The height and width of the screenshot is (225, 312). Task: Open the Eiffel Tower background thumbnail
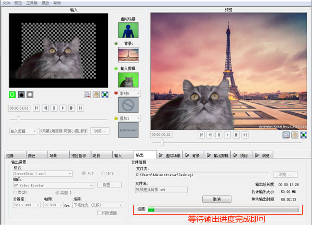pos(128,55)
